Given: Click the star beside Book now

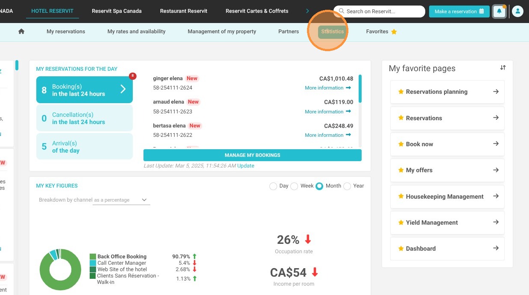Looking at the screenshot, I should pos(401,144).
